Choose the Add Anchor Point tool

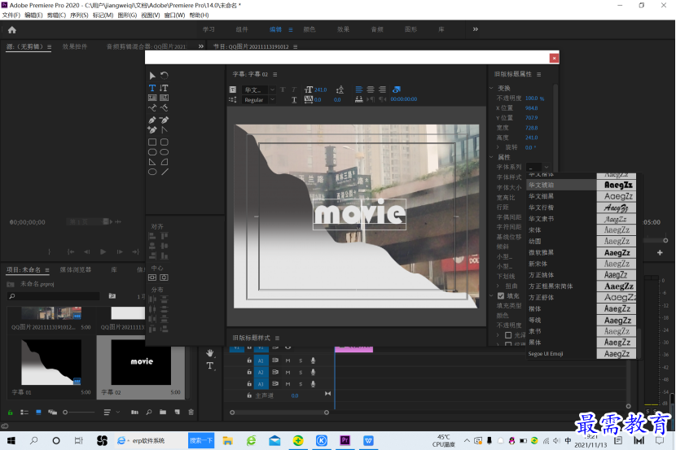coord(152,129)
